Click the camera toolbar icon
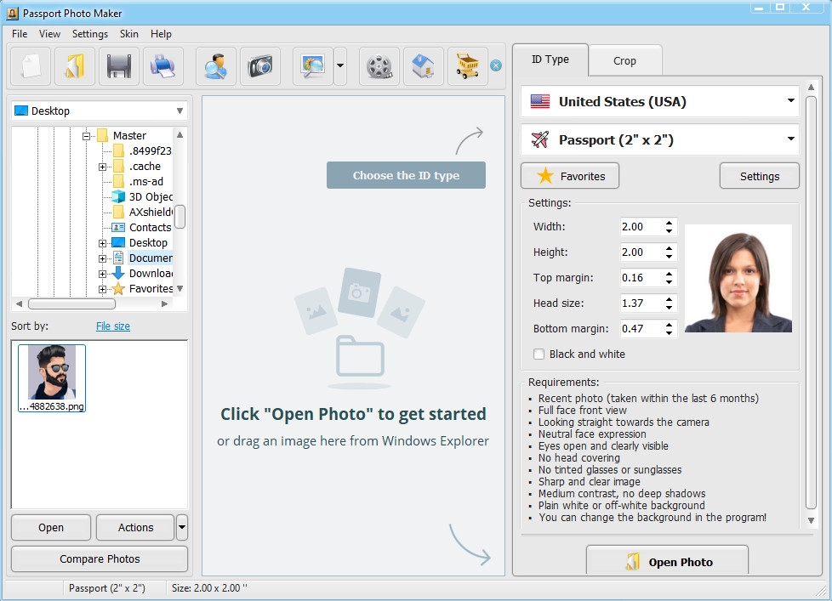This screenshot has height=601, width=832. 260,66
